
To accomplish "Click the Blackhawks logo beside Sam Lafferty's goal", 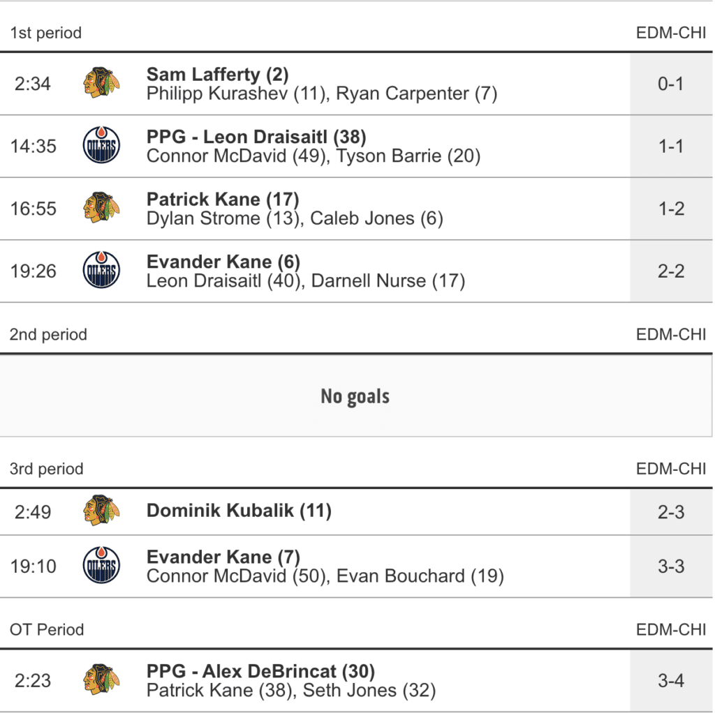I will tap(101, 83).
